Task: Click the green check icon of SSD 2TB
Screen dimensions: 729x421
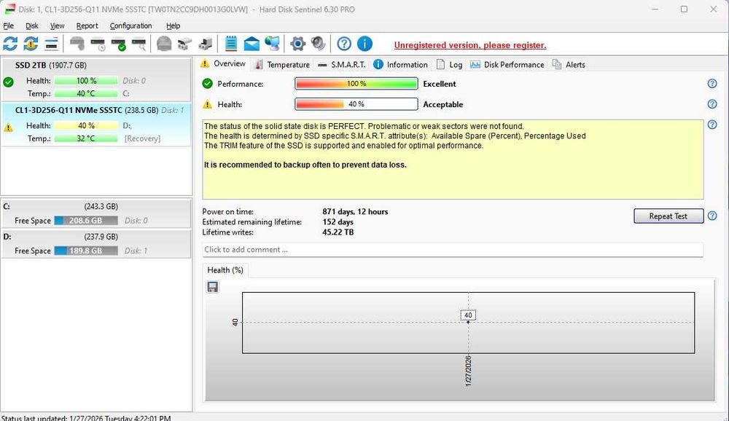Action: (8, 82)
